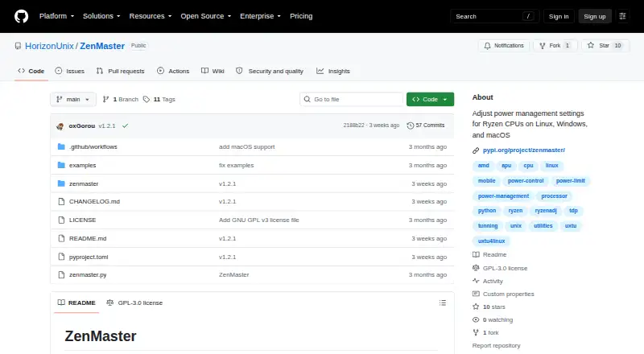The width and height of the screenshot is (644, 354).
Task: Click the green commit status checkmark
Action: pyautogui.click(x=126, y=126)
